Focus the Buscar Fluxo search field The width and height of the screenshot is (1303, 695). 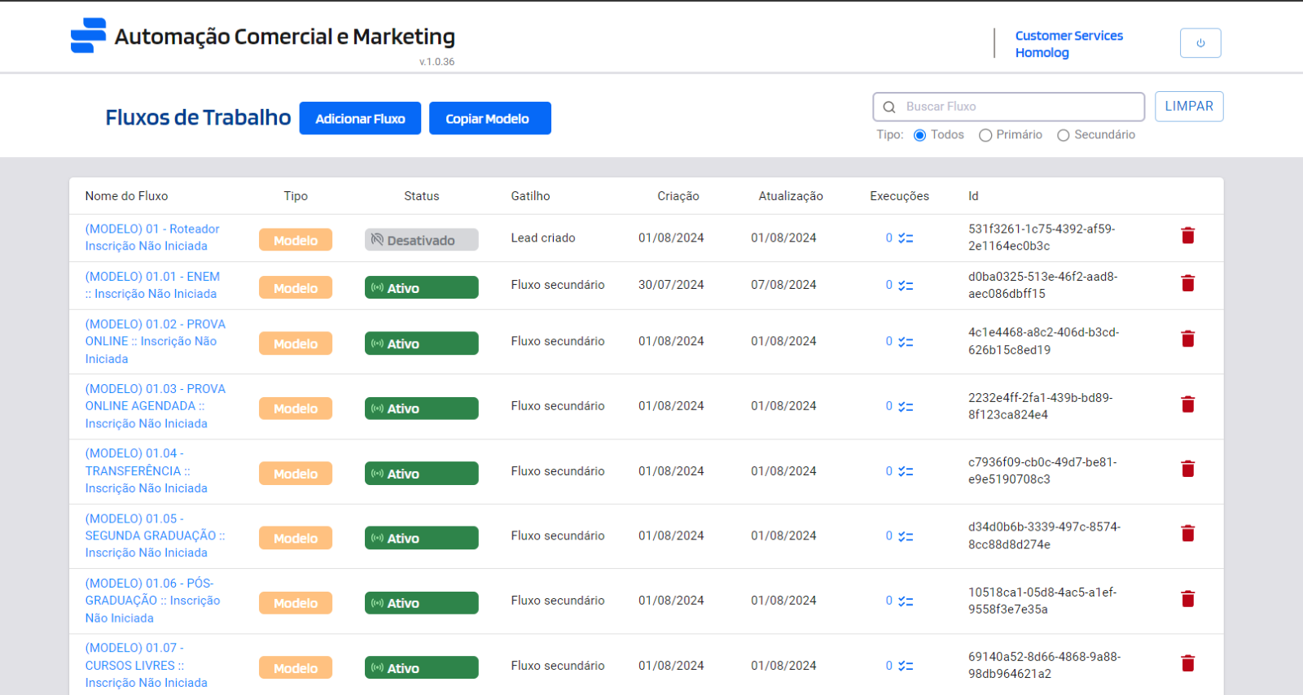click(1009, 107)
